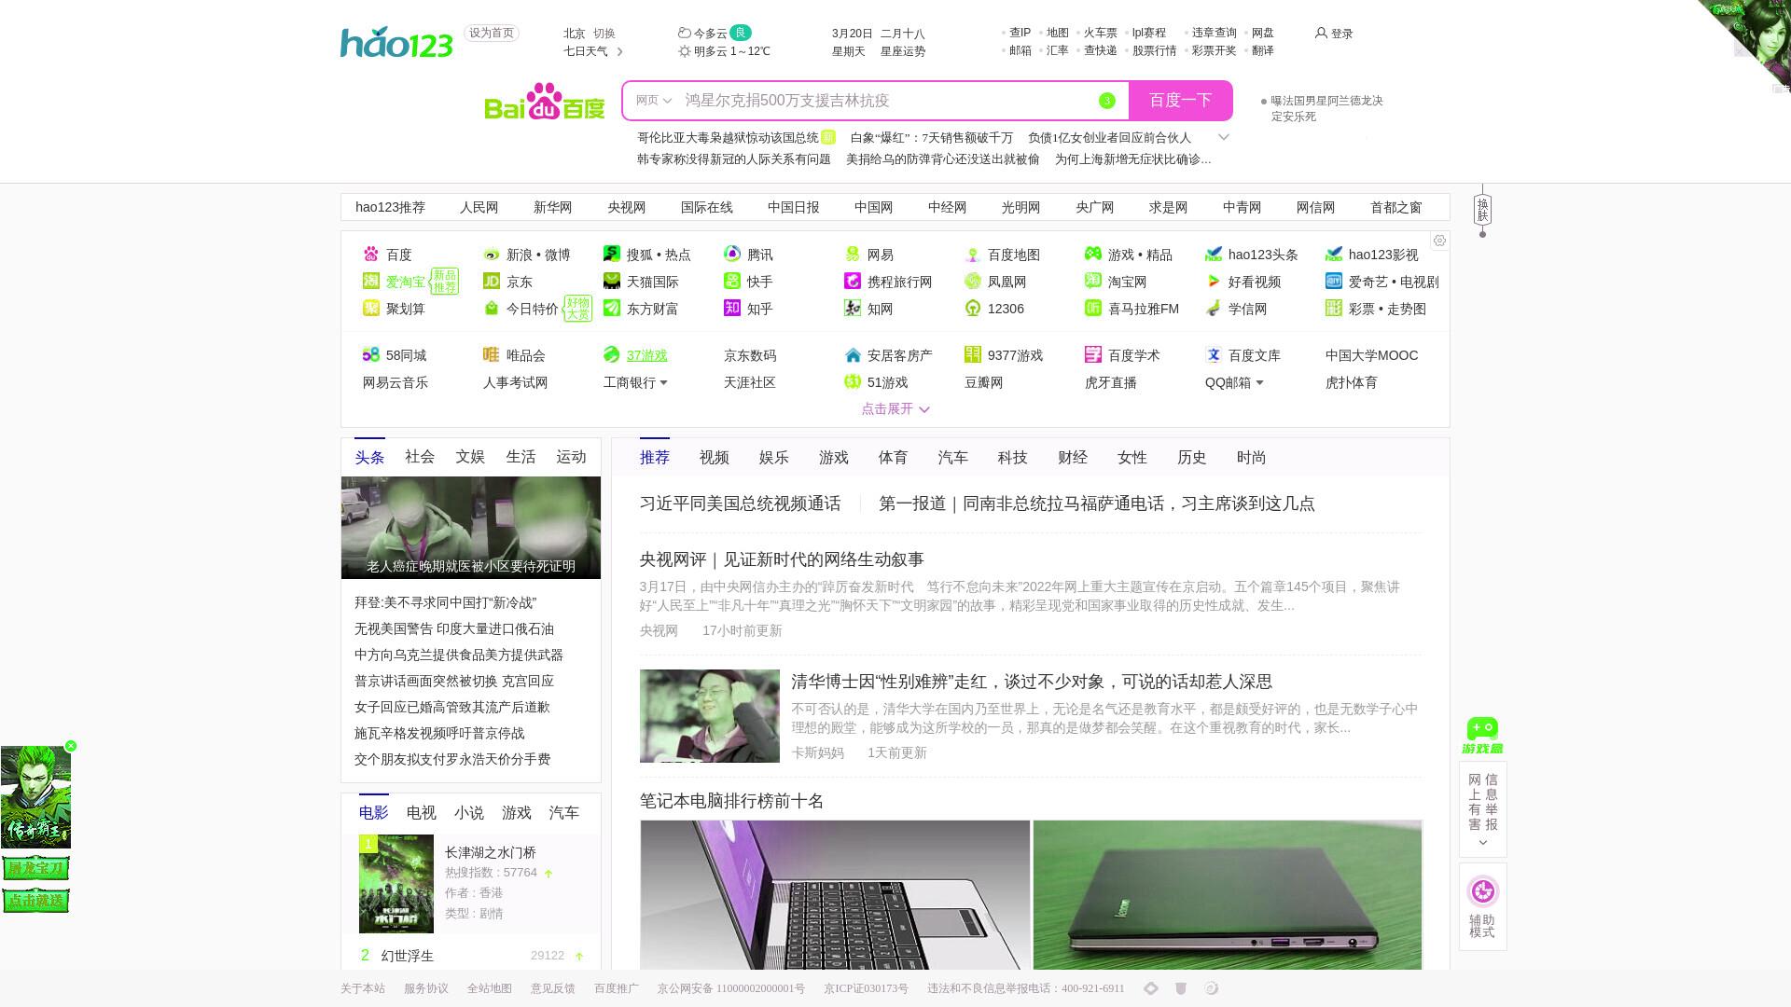Open the Sina Weibo icon
Screen dimensions: 1791x1007
(x=492, y=255)
